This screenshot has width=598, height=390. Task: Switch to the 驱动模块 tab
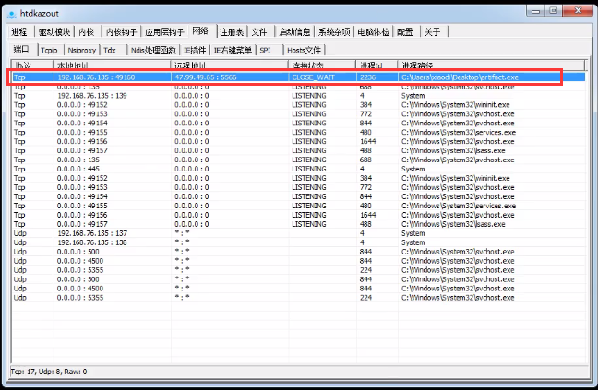[x=54, y=31]
